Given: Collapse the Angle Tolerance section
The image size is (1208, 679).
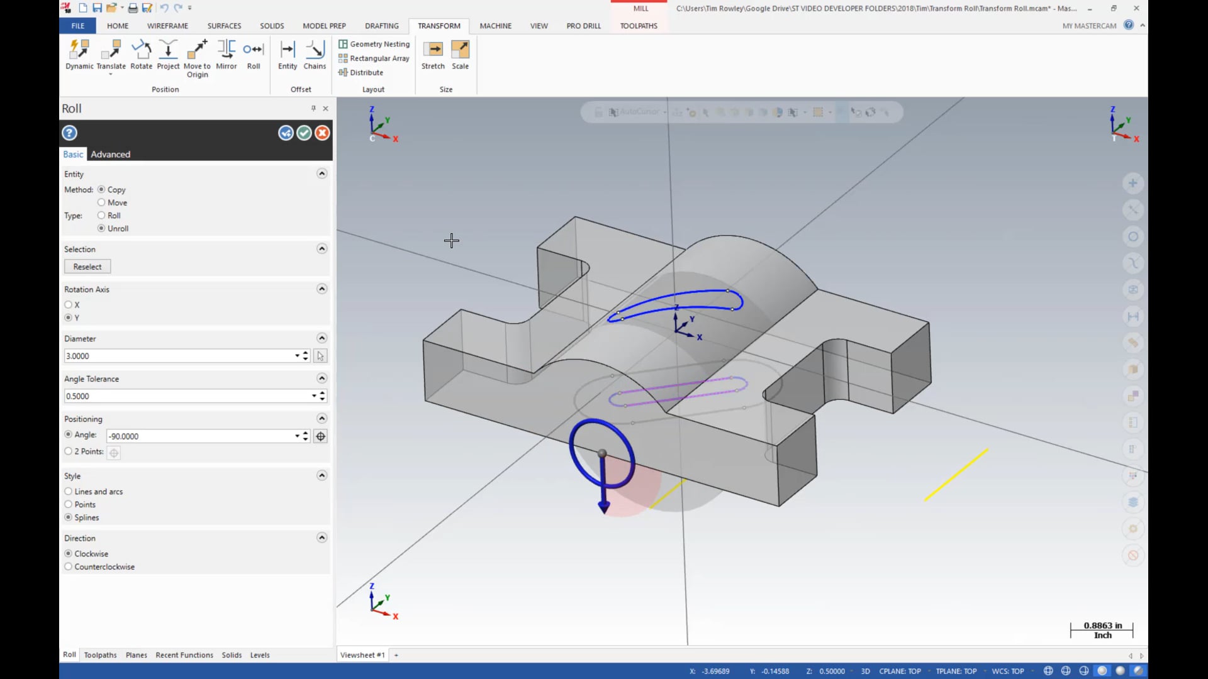Looking at the screenshot, I should [322, 378].
